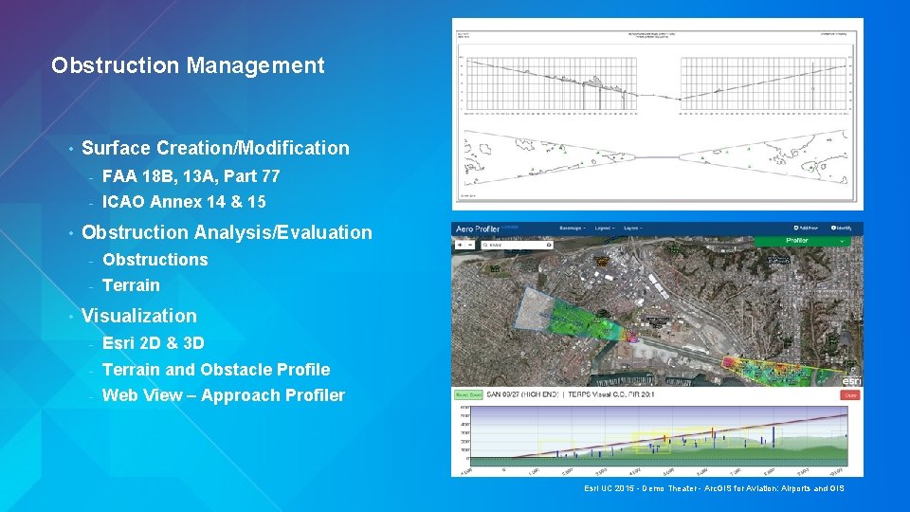910x512 pixels.
Task: Click the 'Obstructions' sub-bullet
Action: point(155,260)
